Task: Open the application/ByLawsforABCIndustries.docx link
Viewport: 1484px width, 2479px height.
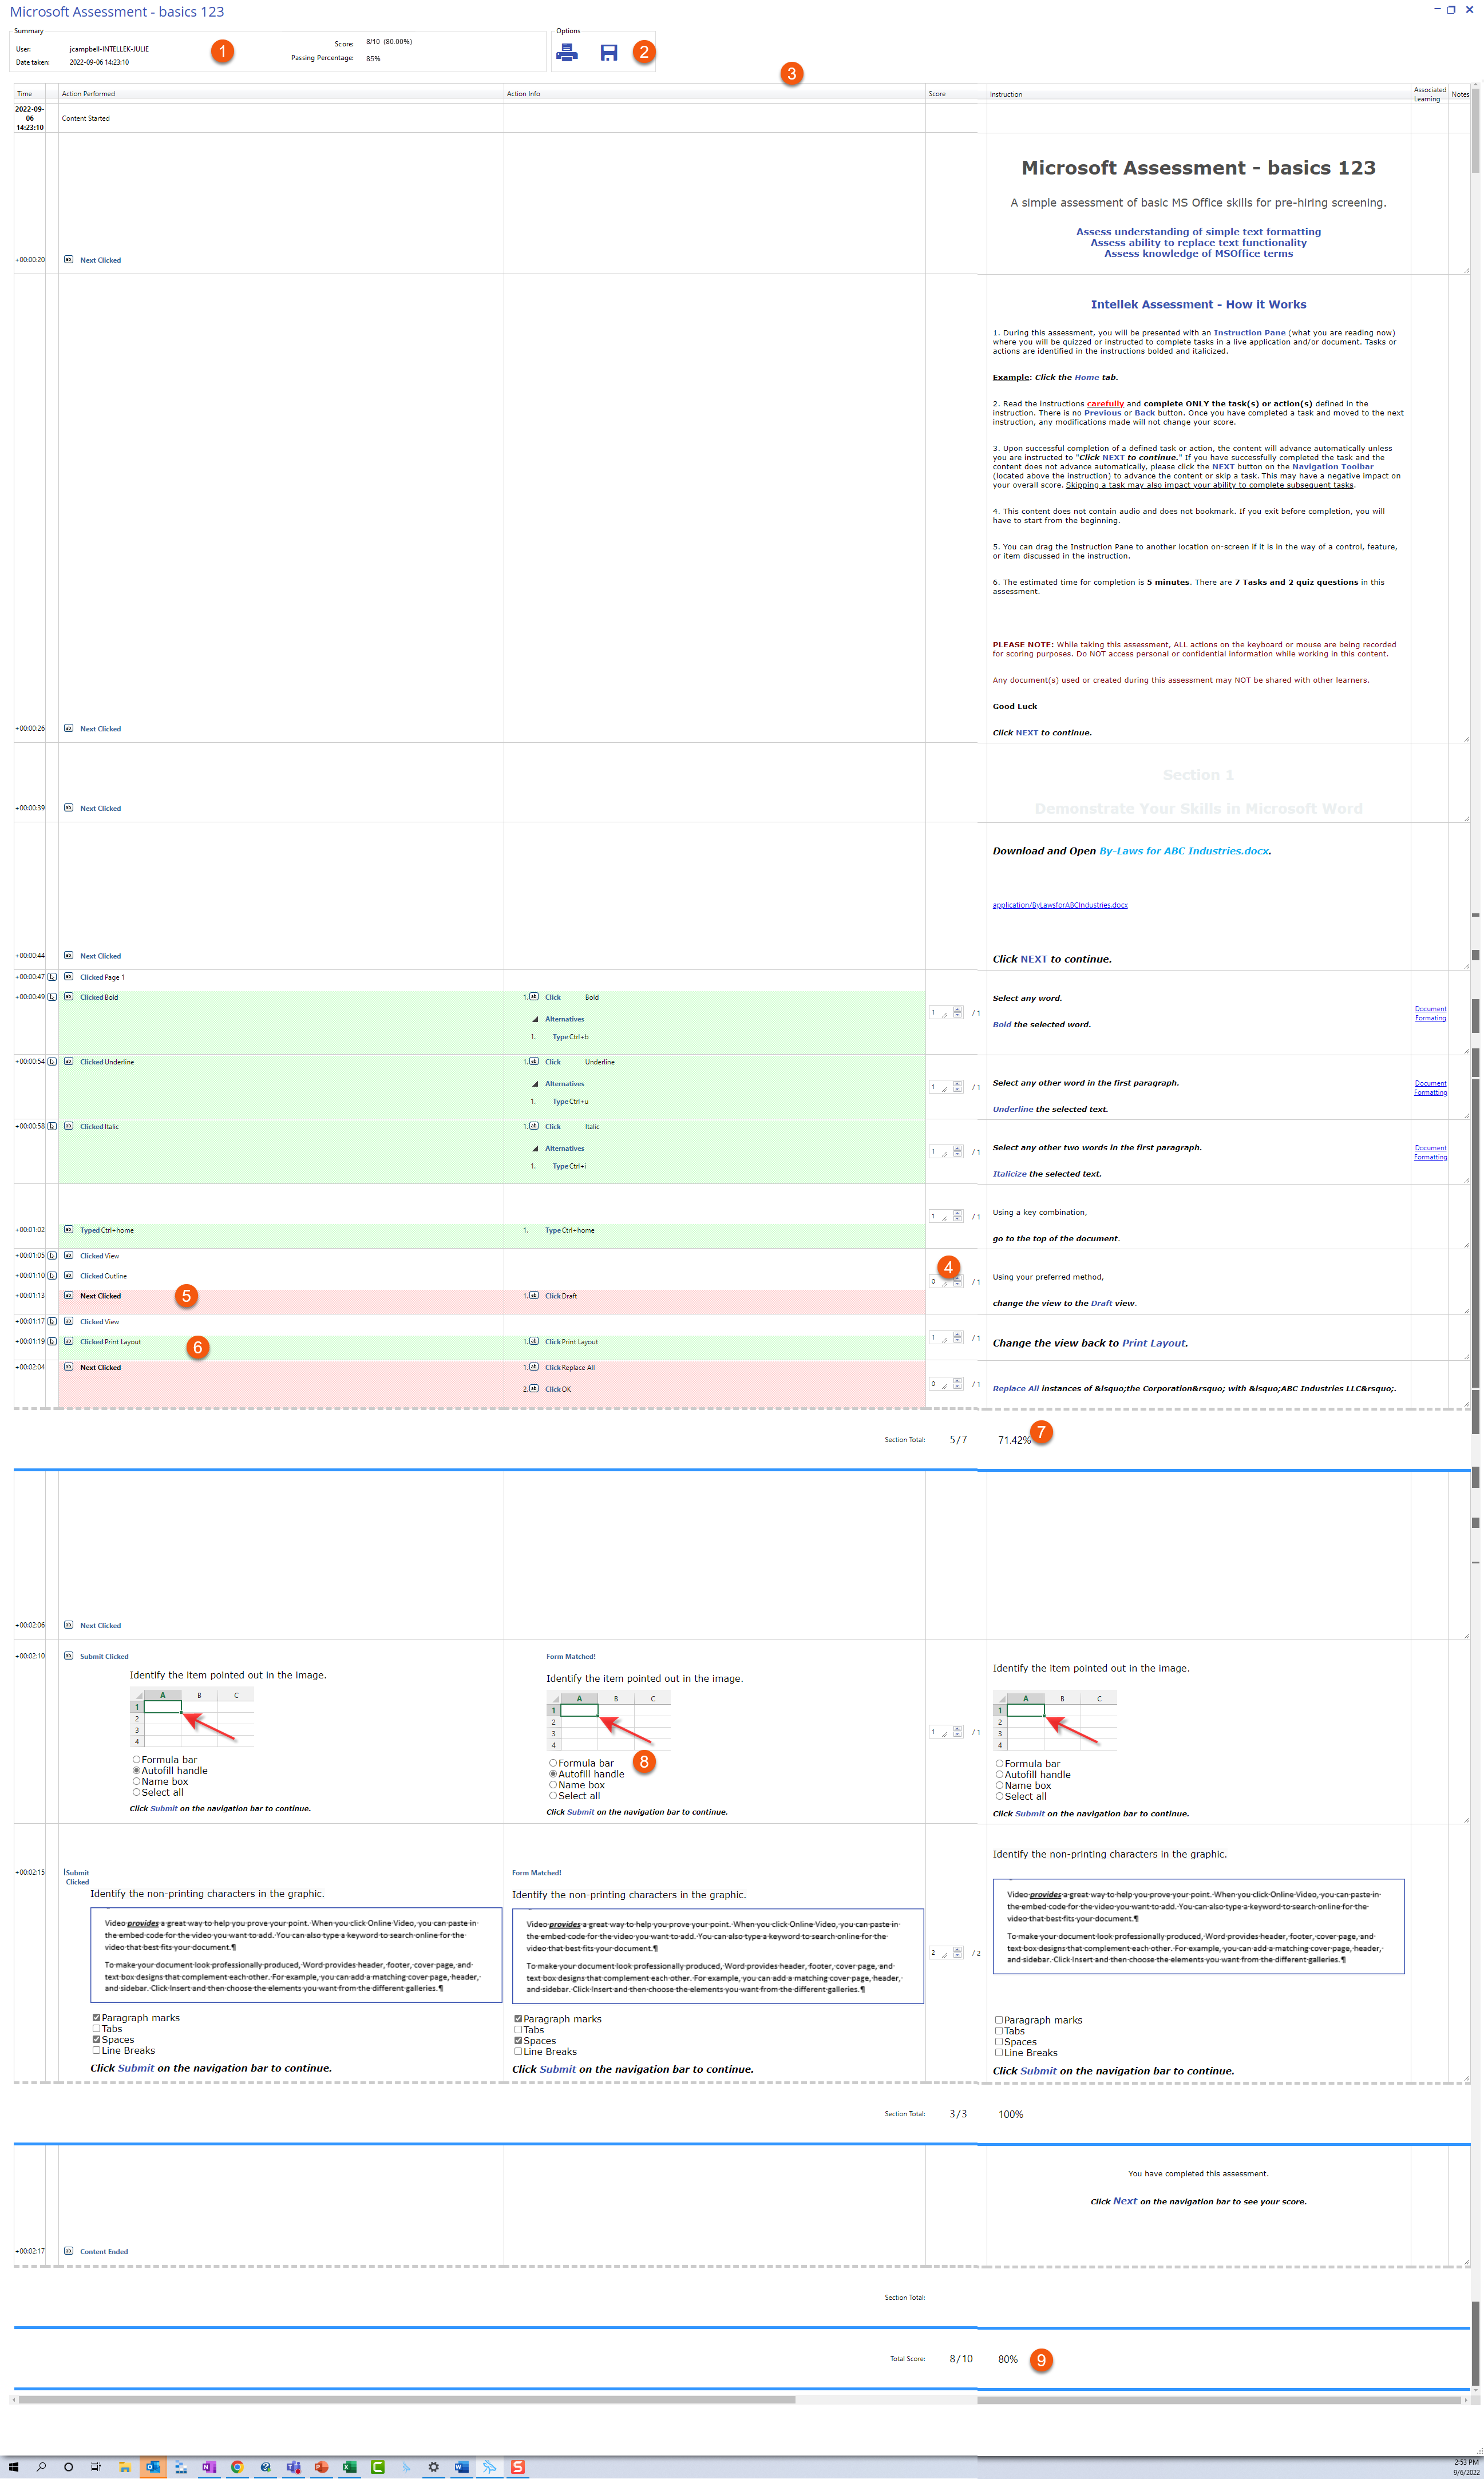Action: point(1060,906)
